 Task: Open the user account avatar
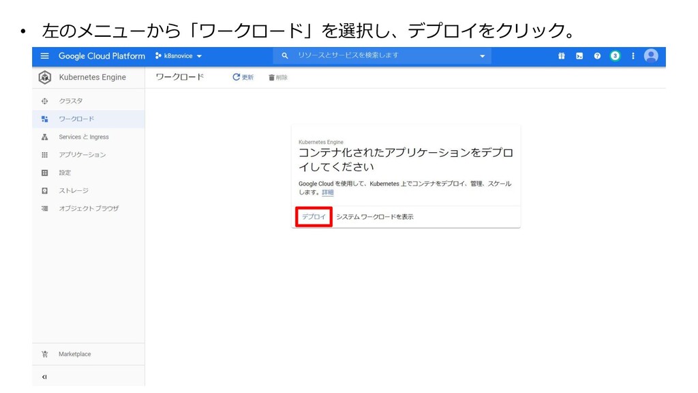(651, 56)
